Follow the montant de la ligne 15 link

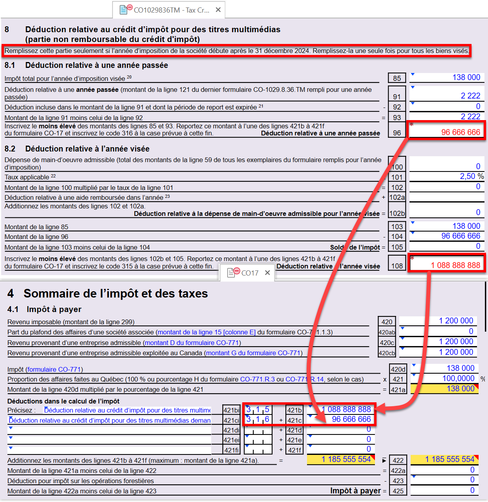(207, 332)
